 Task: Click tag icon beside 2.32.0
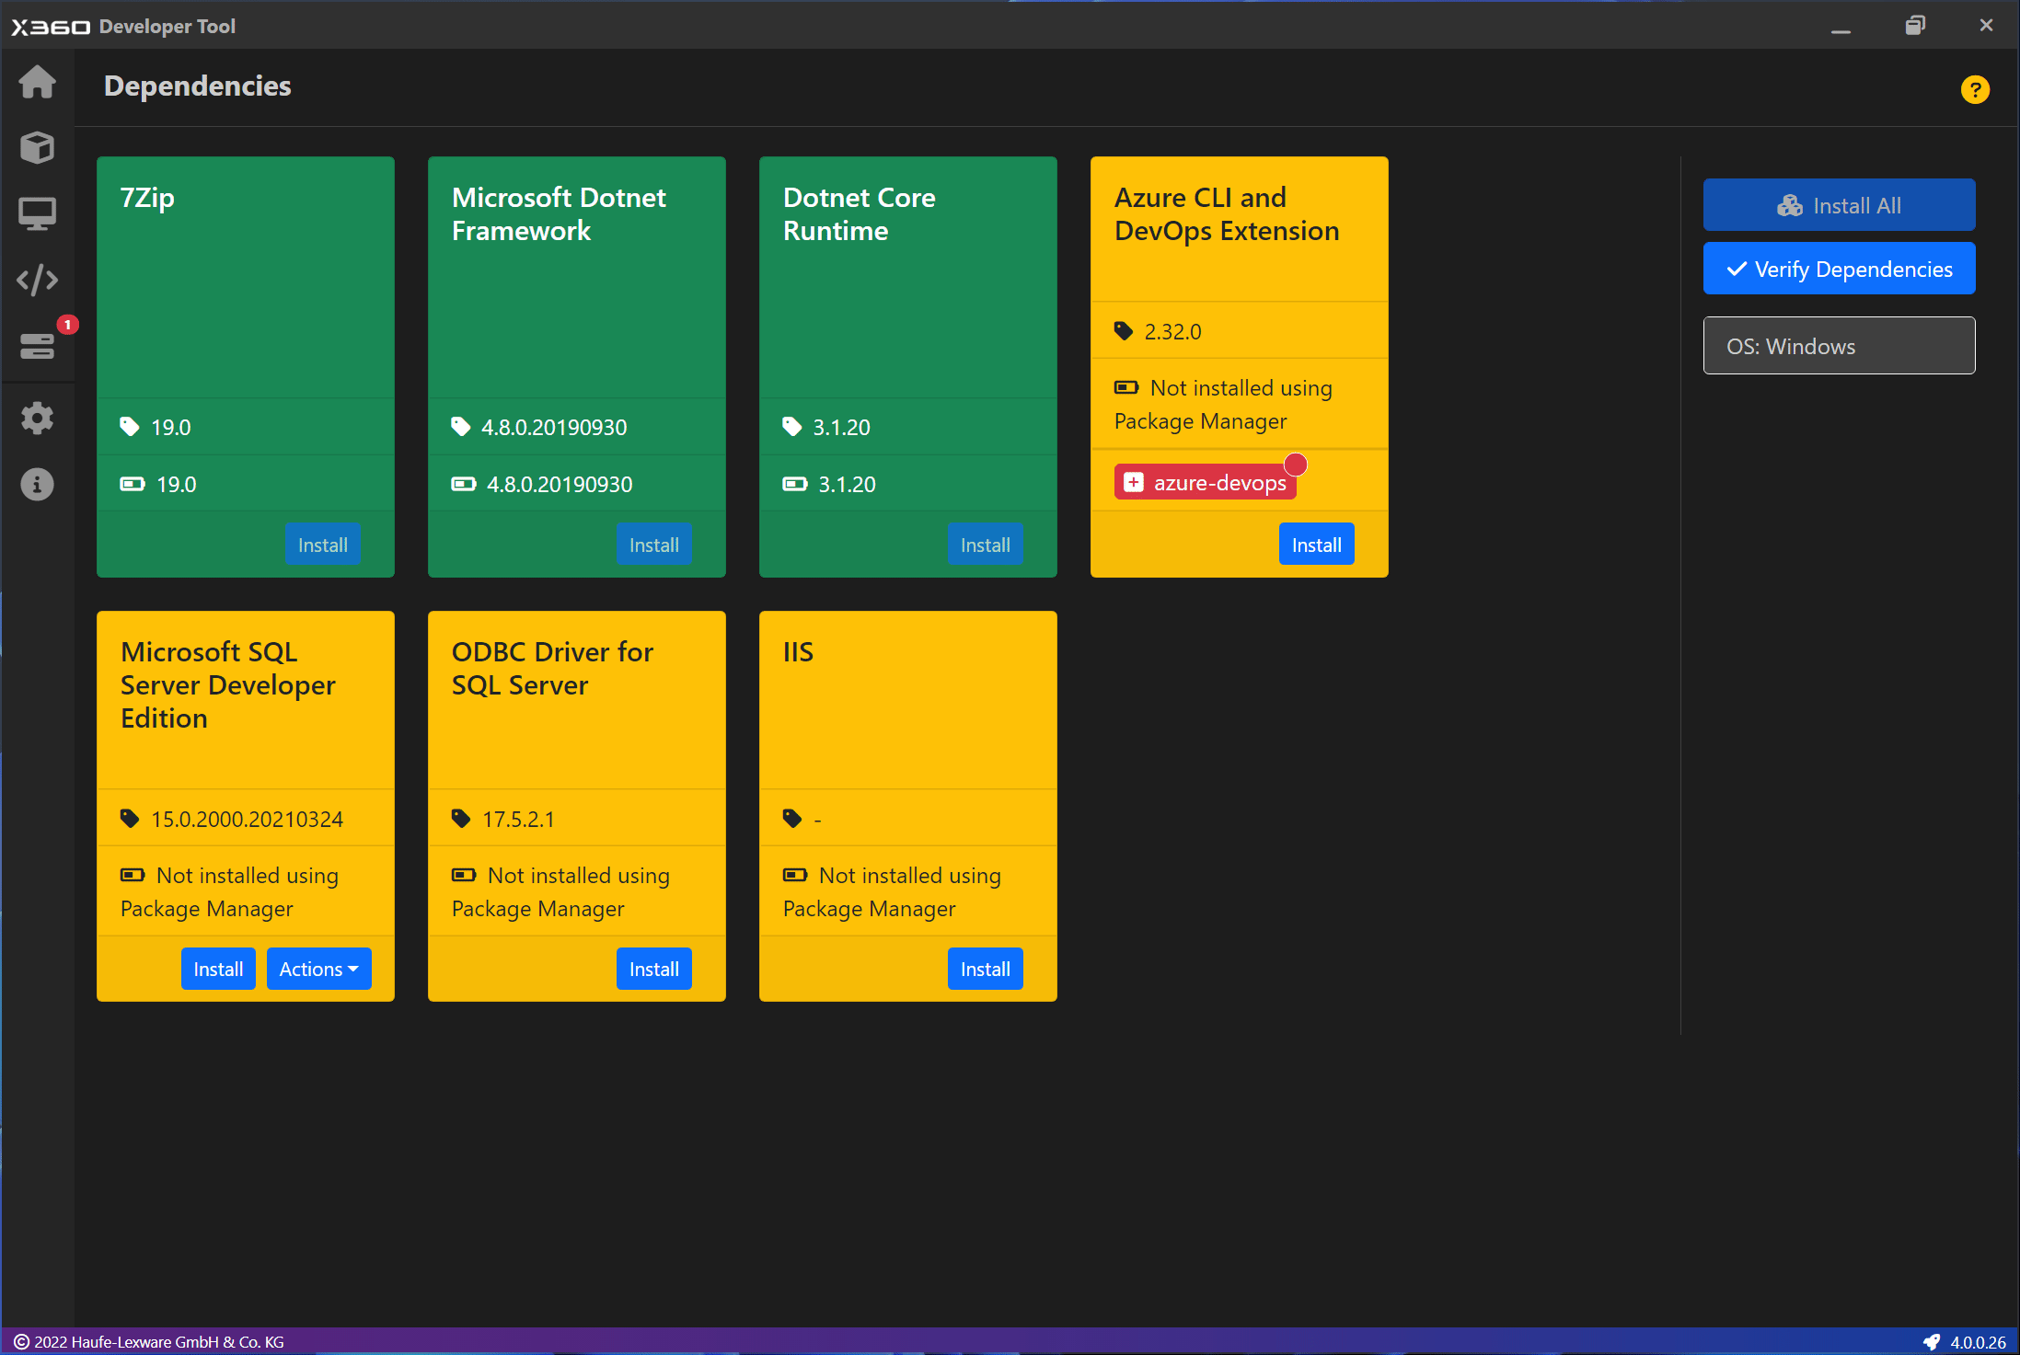[x=1124, y=330]
